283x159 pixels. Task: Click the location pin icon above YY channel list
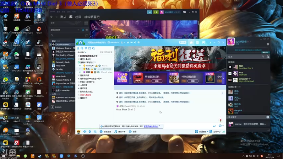coord(86,48)
